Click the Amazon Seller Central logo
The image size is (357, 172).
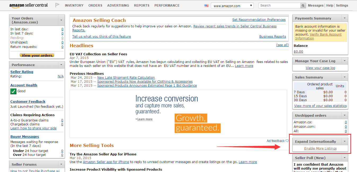(28, 5)
